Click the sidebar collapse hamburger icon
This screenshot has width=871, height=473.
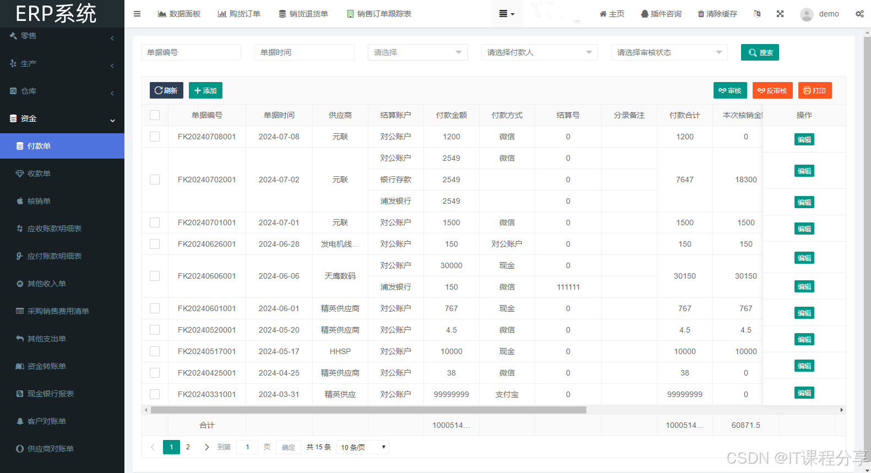click(137, 14)
